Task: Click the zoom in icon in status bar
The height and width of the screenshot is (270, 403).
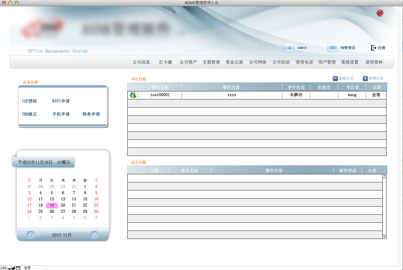Action: [x=13, y=268]
